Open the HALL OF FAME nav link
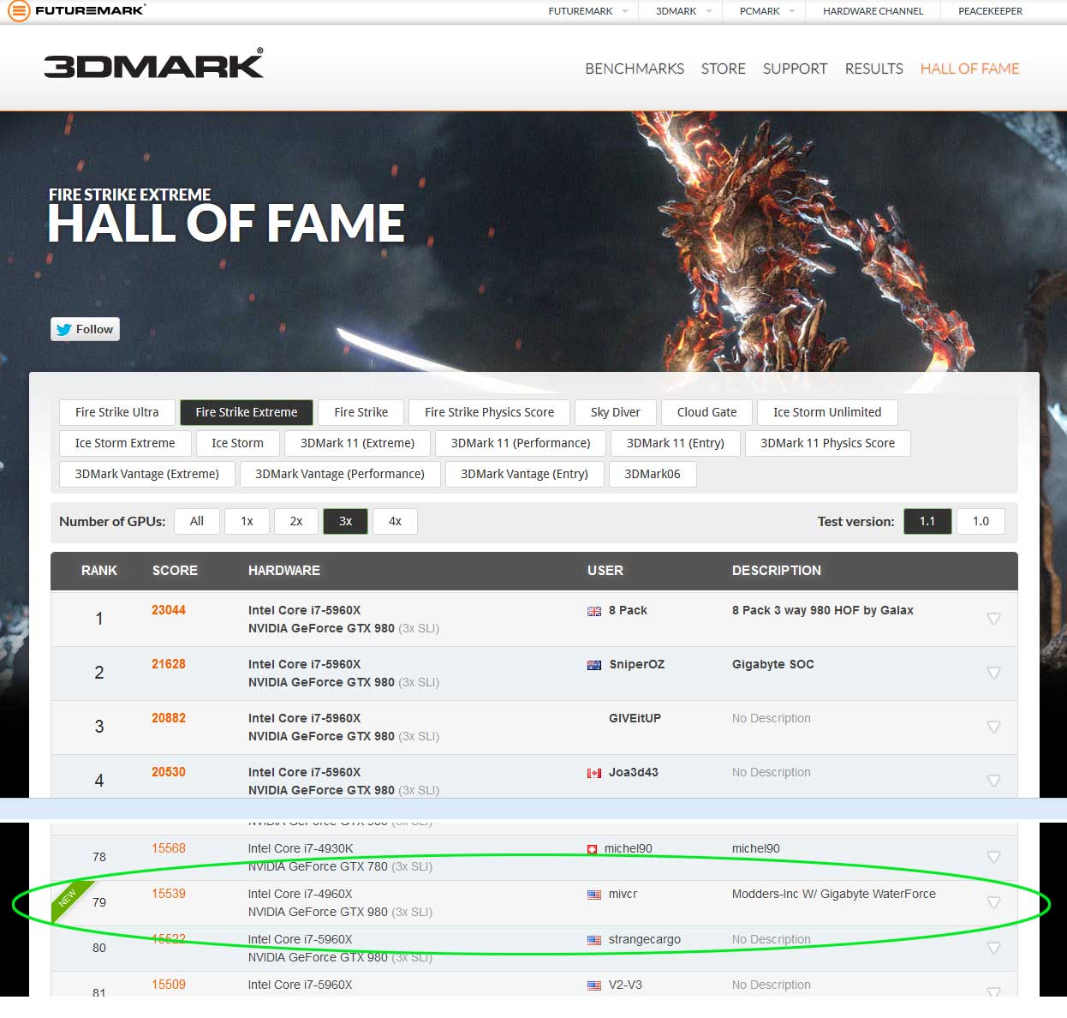Screen dimensions: 1067x1018 [x=969, y=69]
